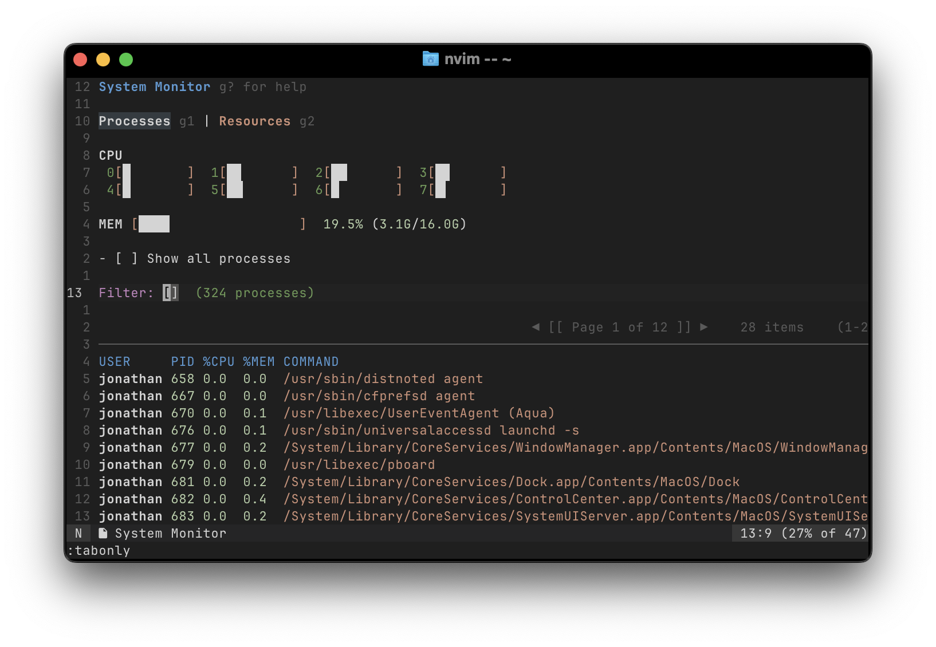Switch to the Processes tab
Screen dimensions: 936x647
(135, 121)
